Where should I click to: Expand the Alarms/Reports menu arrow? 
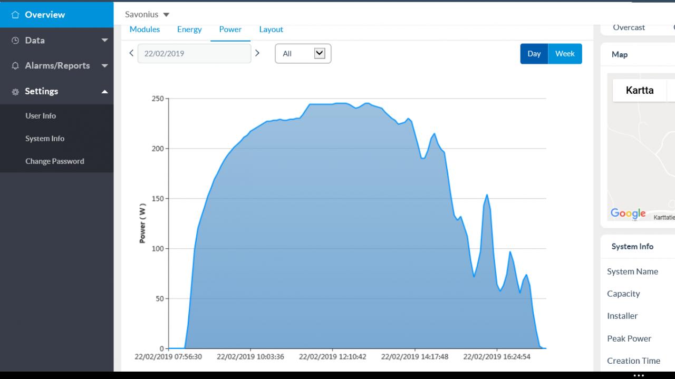[104, 66]
